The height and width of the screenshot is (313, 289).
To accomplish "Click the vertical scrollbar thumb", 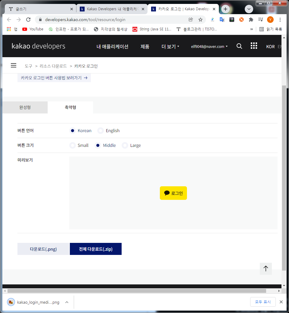I will 284,178.
